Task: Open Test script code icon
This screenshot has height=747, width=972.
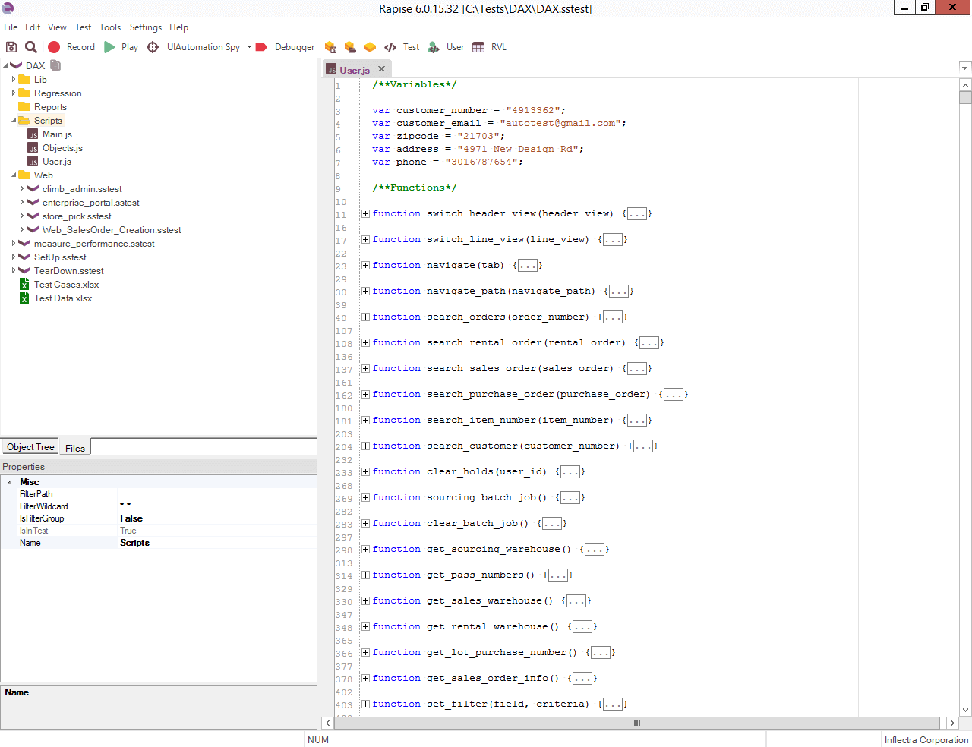Action: point(390,47)
